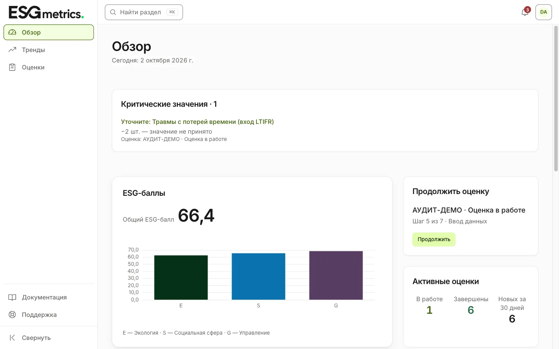Viewport: 559px width, 349px height.
Task: Open notifications bell with badge 3
Action: (525, 12)
